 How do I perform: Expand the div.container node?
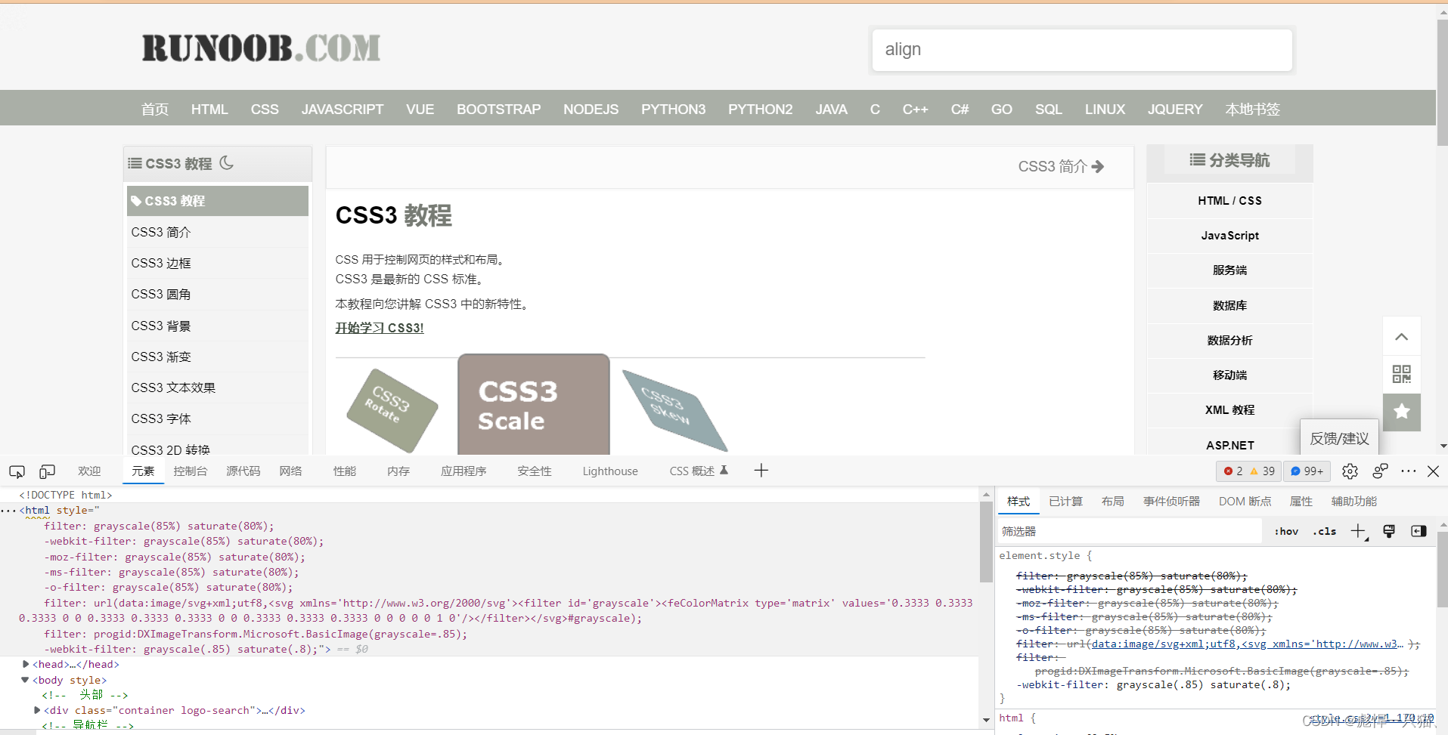(37, 710)
